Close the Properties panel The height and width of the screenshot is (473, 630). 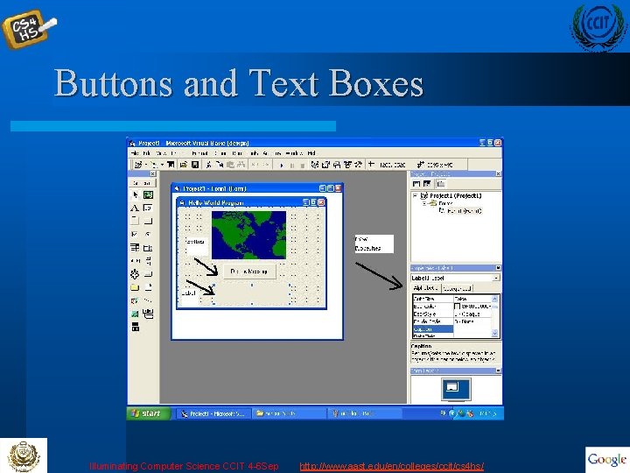[498, 268]
